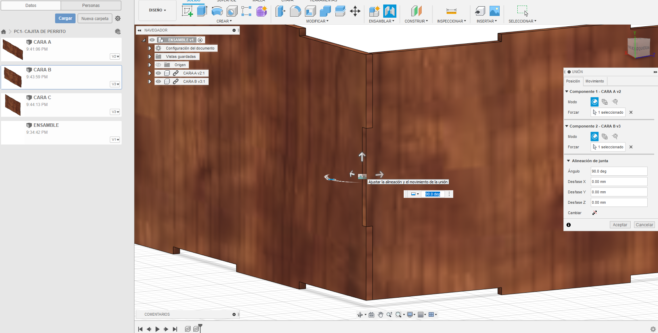658x333 pixels.
Task: Open the INSERTAR menu
Action: (x=486, y=21)
